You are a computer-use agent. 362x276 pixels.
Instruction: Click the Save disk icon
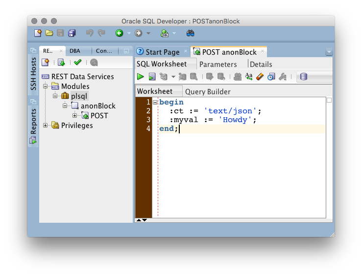60,33
